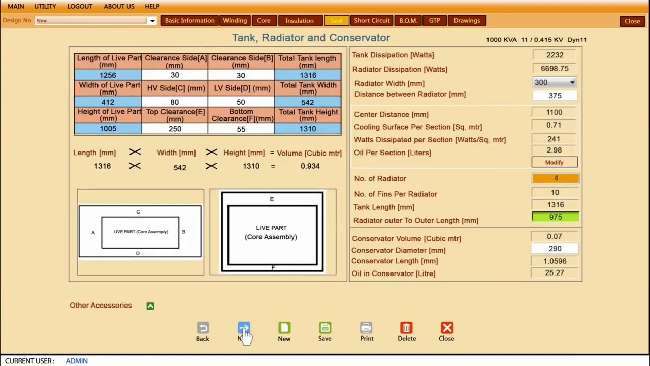Click the top-view tank diagram
Image resolution: width=650 pixels, height=366 pixels.
pyautogui.click(x=140, y=232)
